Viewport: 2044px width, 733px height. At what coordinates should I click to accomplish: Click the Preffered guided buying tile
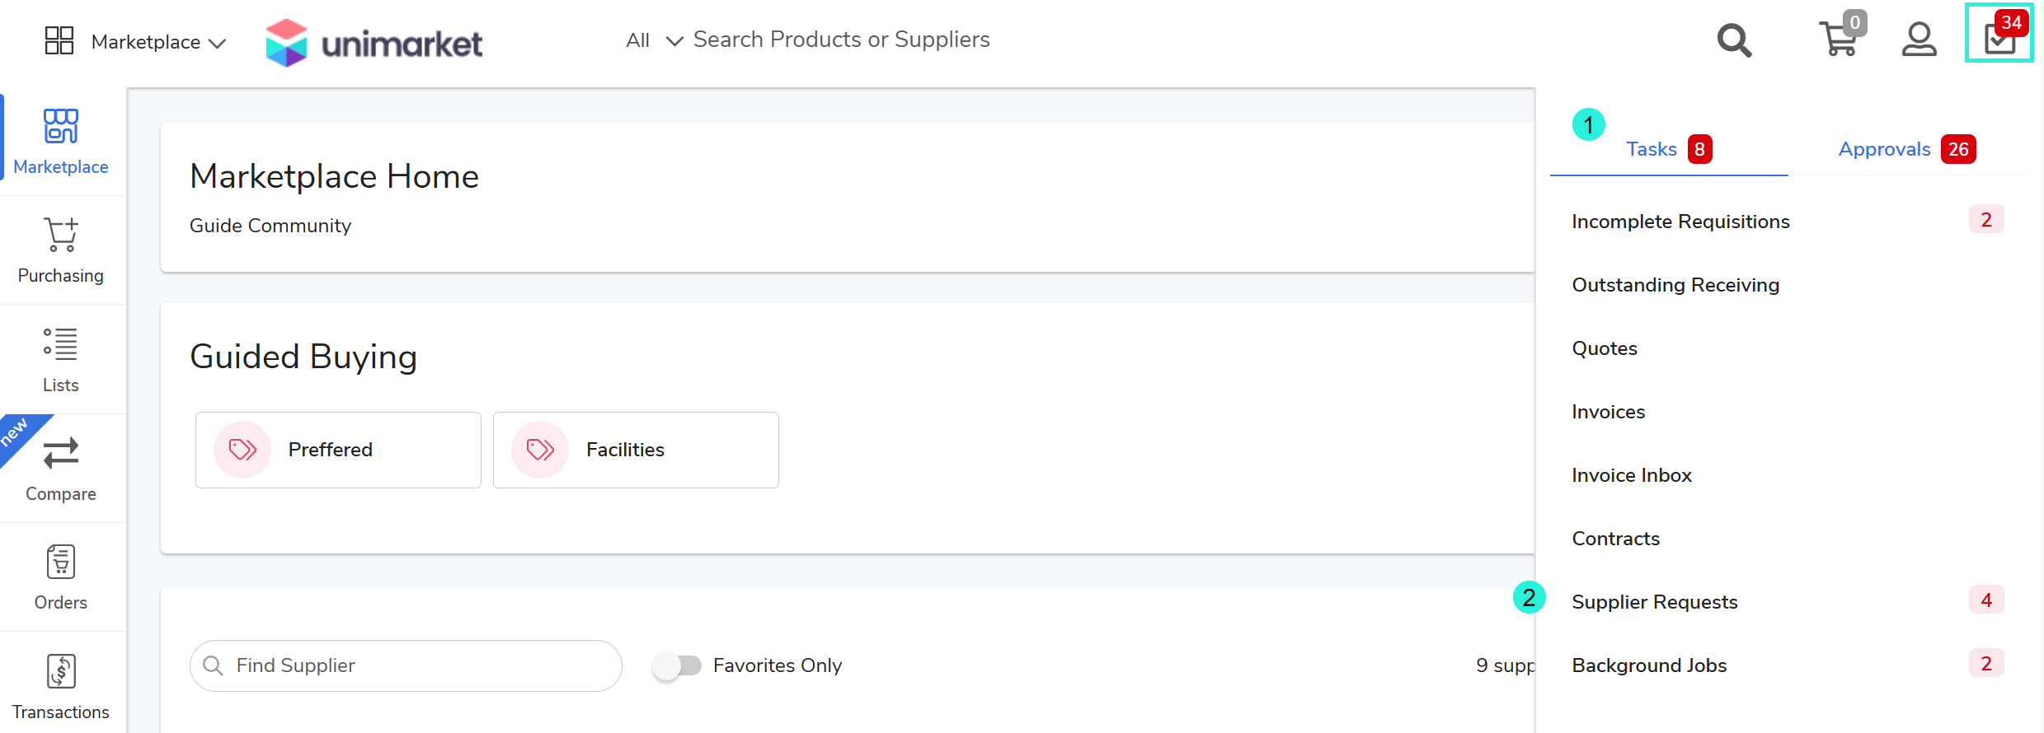pyautogui.click(x=338, y=450)
